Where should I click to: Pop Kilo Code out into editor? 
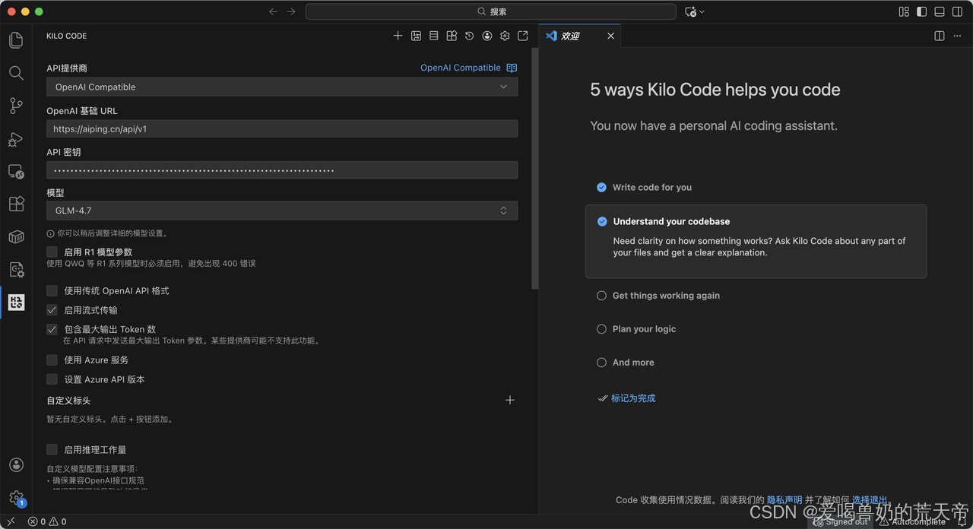coord(523,36)
